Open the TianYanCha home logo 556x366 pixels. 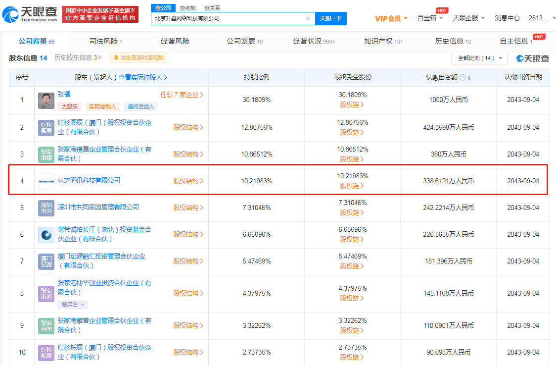[x=30, y=14]
